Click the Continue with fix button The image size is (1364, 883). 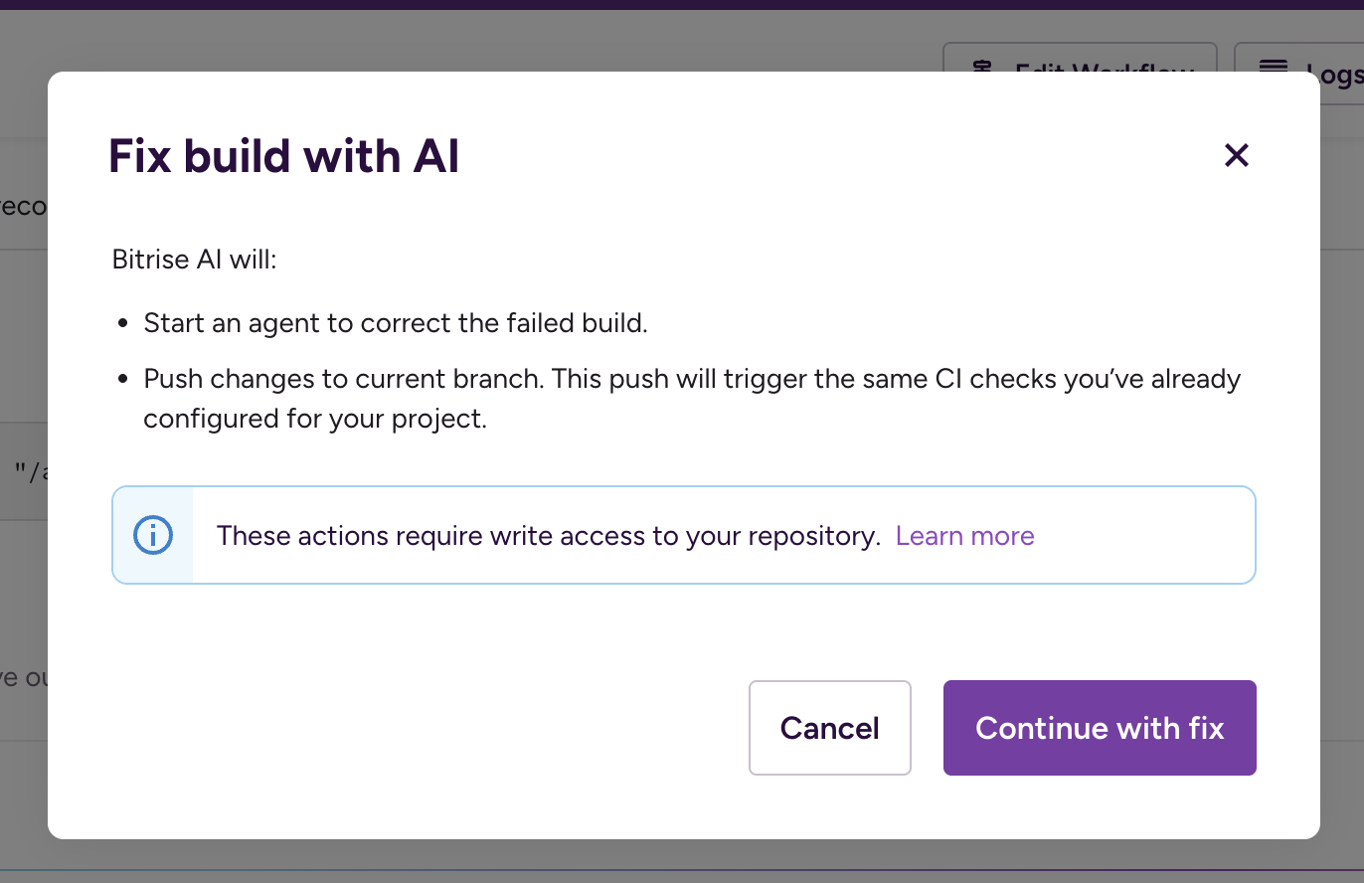(1099, 728)
